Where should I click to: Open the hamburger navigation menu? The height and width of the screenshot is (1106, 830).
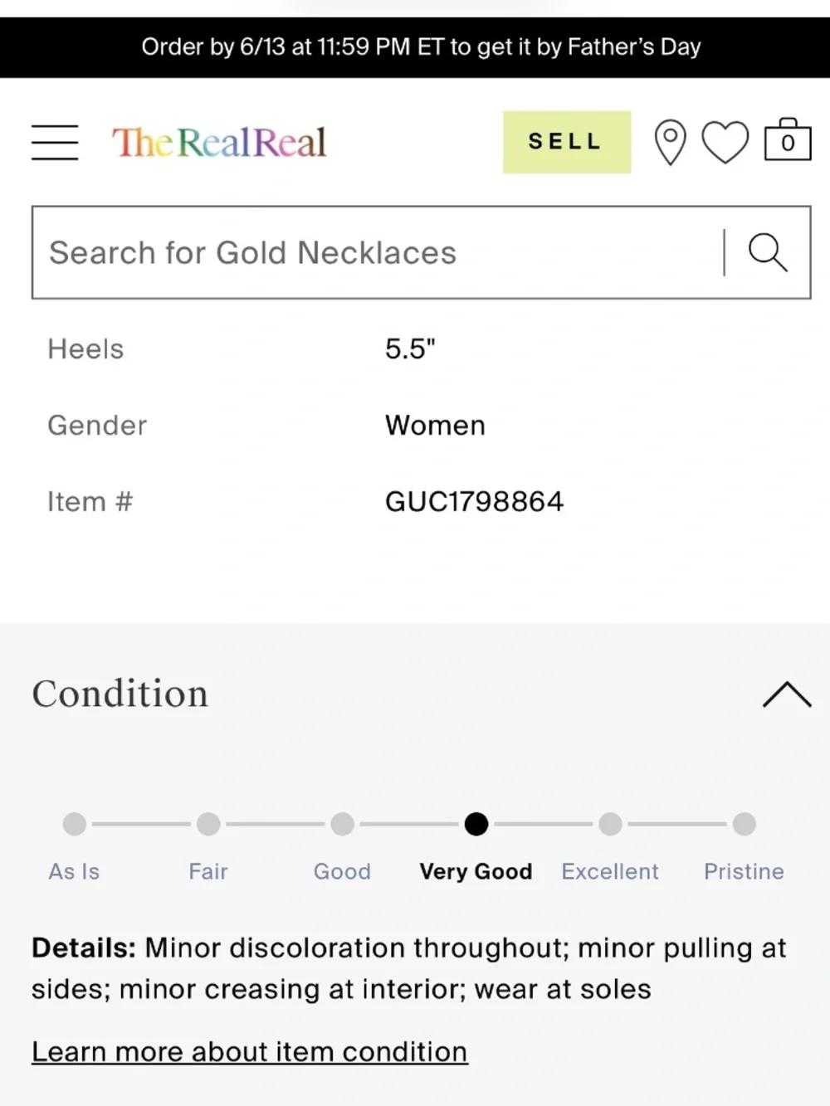click(x=55, y=142)
